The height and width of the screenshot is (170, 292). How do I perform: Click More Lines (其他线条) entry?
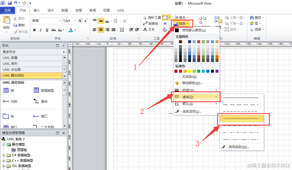(x=242, y=147)
